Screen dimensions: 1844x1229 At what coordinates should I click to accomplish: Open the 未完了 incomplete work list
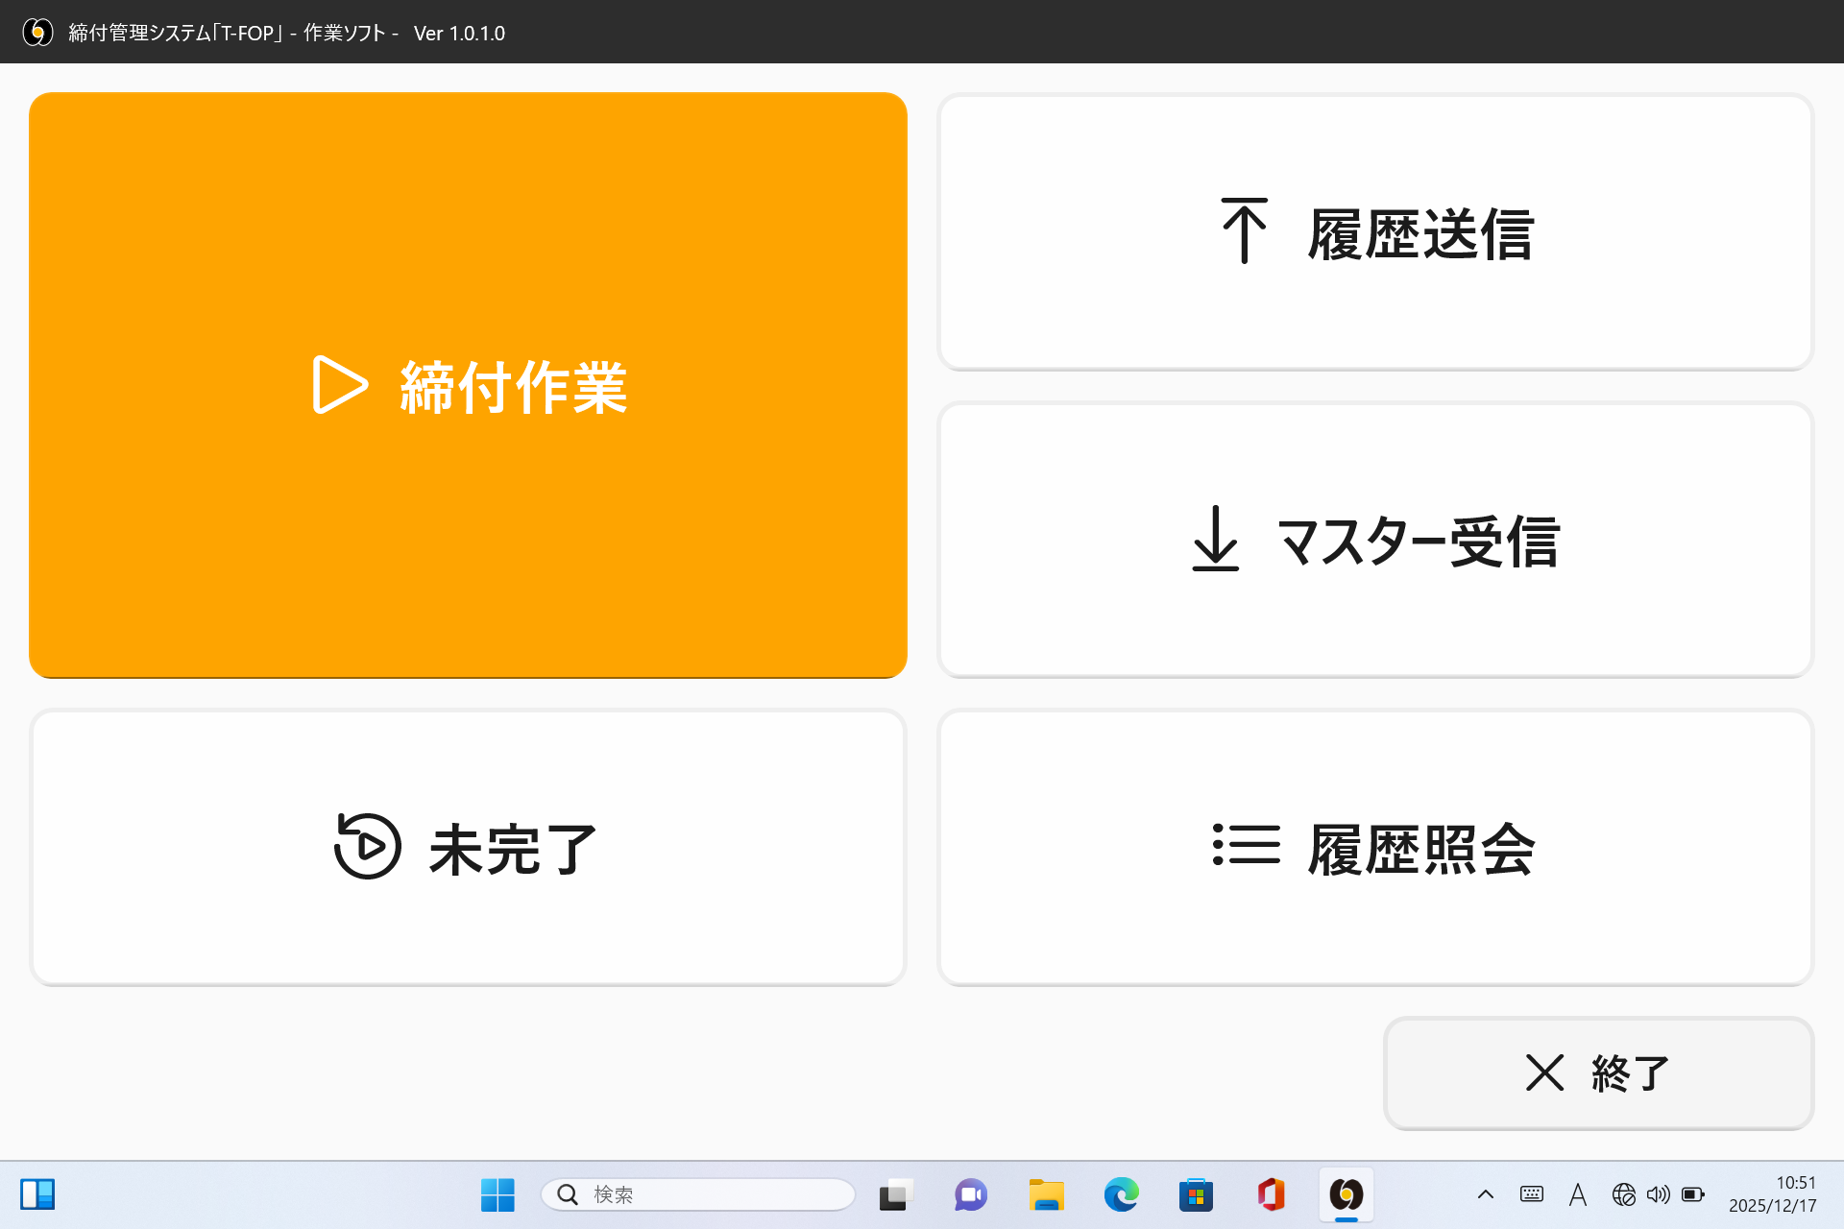[x=468, y=847]
